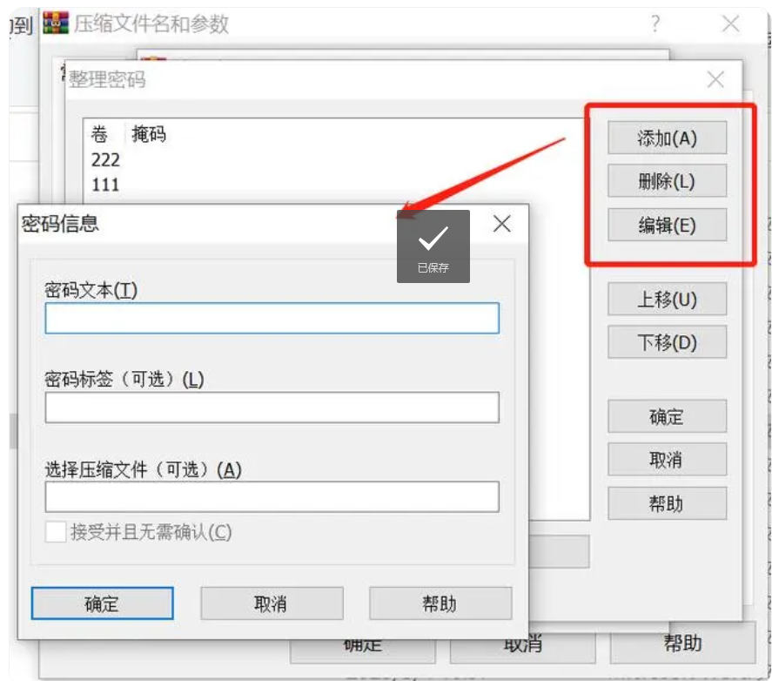Click the 添加(A) button

pyautogui.click(x=668, y=138)
